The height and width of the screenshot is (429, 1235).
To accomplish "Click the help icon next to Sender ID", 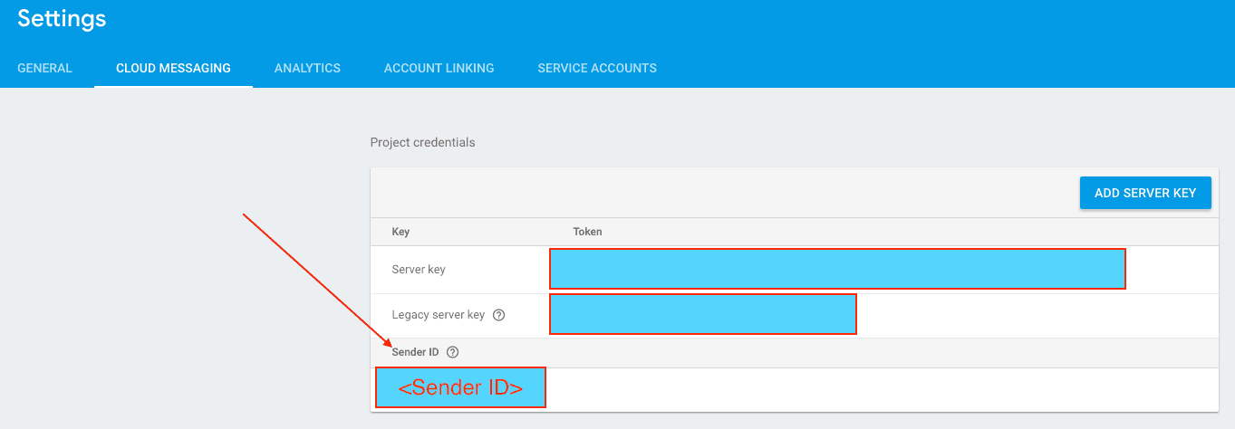I will tap(452, 352).
